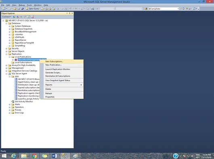The width and height of the screenshot is (214, 159).
Task: Choose New Subscriptions... from the context menu
Action: [62, 61]
